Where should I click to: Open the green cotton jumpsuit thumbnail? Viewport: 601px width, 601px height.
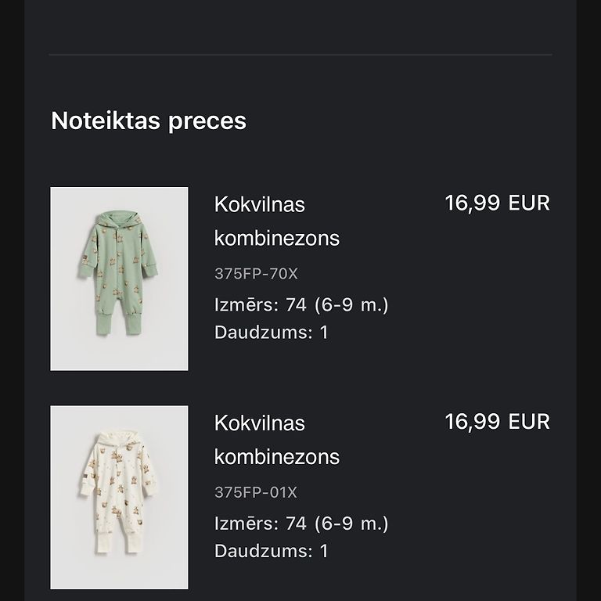pos(119,279)
